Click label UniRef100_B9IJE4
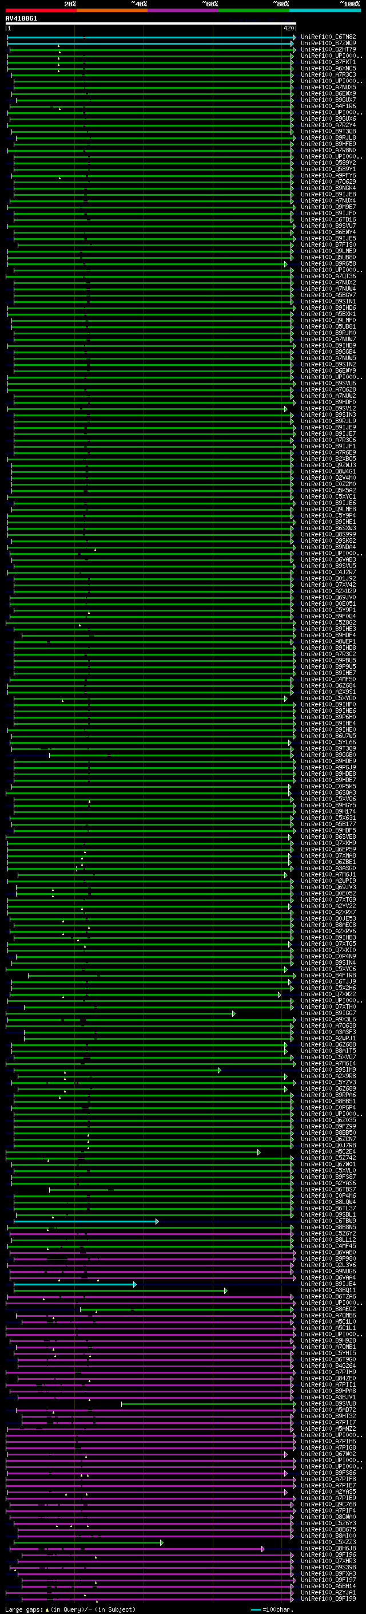Image resolution: width=366 pixels, height=1614 pixels. [x=328, y=1284]
